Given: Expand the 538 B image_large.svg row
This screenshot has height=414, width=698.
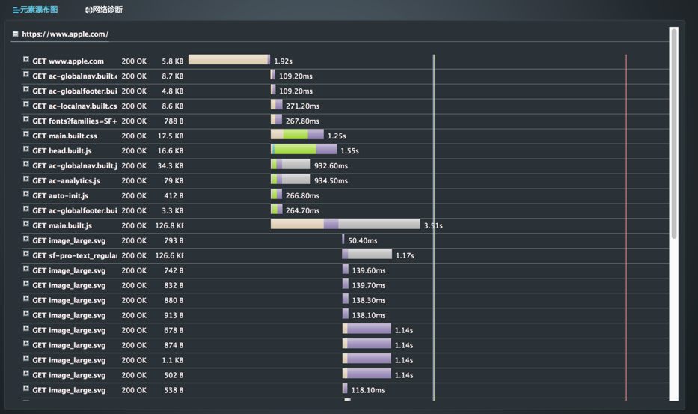Looking at the screenshot, I should click(x=26, y=388).
